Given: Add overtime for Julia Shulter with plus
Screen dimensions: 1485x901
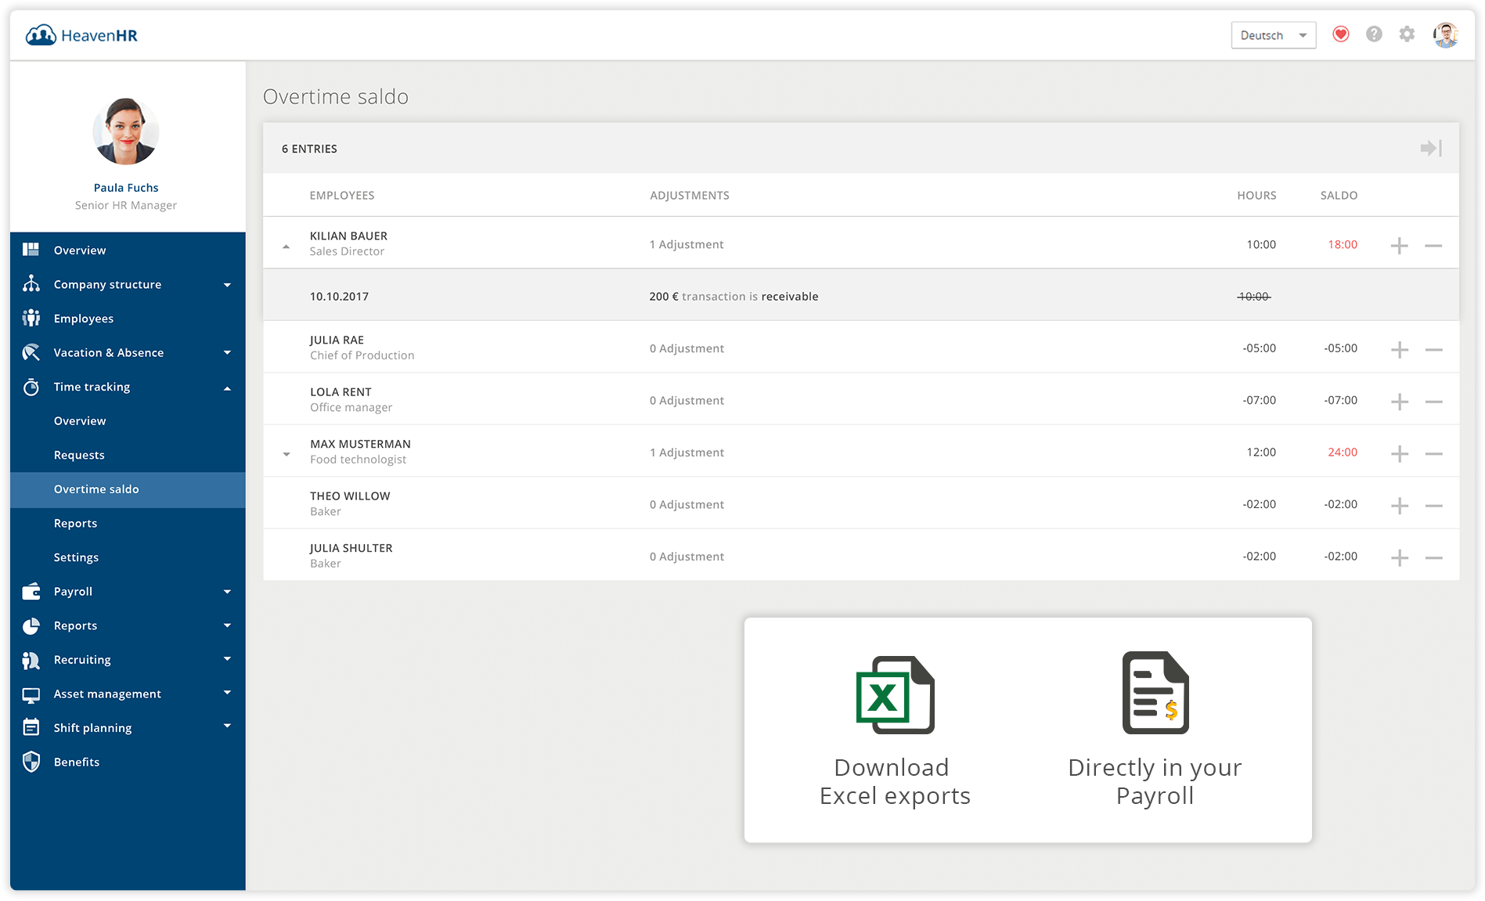Looking at the screenshot, I should pos(1400,558).
